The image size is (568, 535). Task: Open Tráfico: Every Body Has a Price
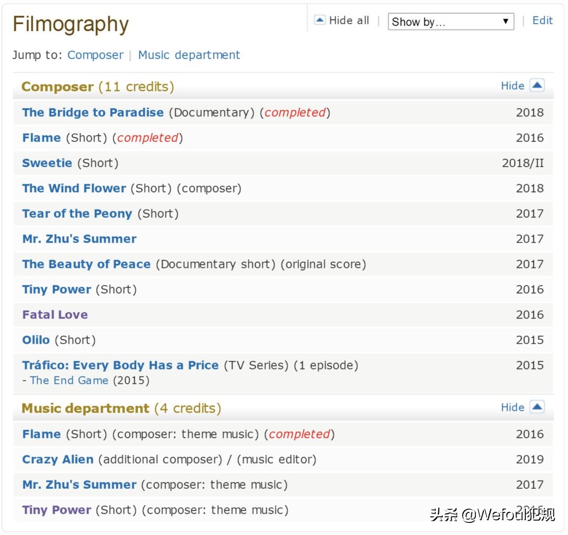click(x=120, y=365)
